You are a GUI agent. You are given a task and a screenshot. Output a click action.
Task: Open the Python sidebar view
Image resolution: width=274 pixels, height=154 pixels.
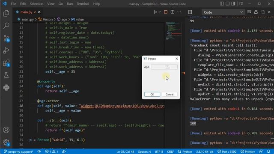click(x=6, y=87)
